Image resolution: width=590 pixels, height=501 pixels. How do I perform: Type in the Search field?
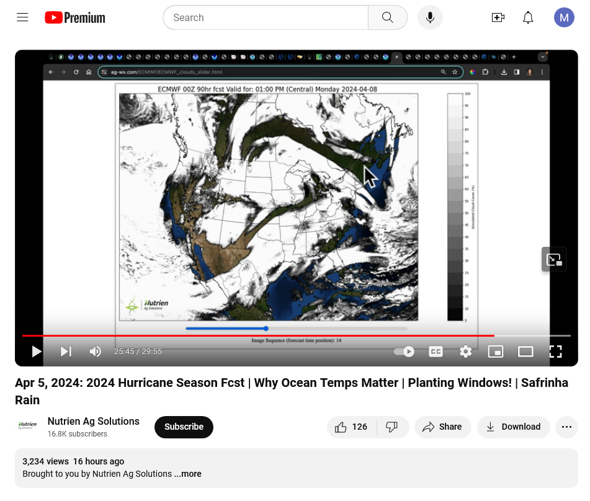266,17
